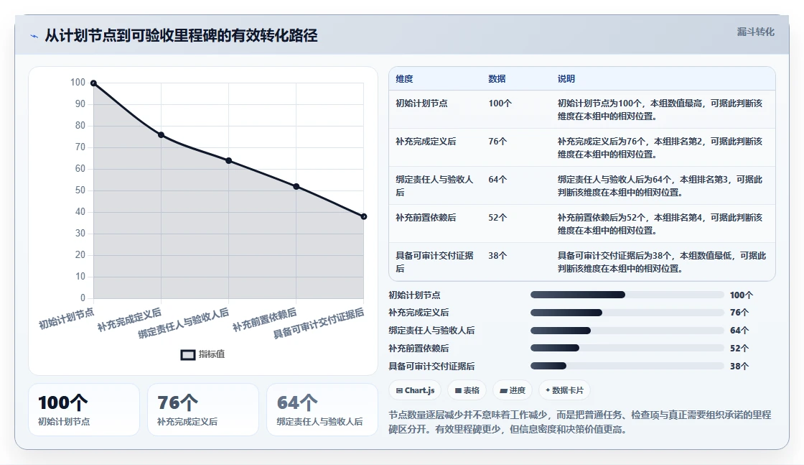Click the description starting 补充前置依赖后为52个

point(660,224)
